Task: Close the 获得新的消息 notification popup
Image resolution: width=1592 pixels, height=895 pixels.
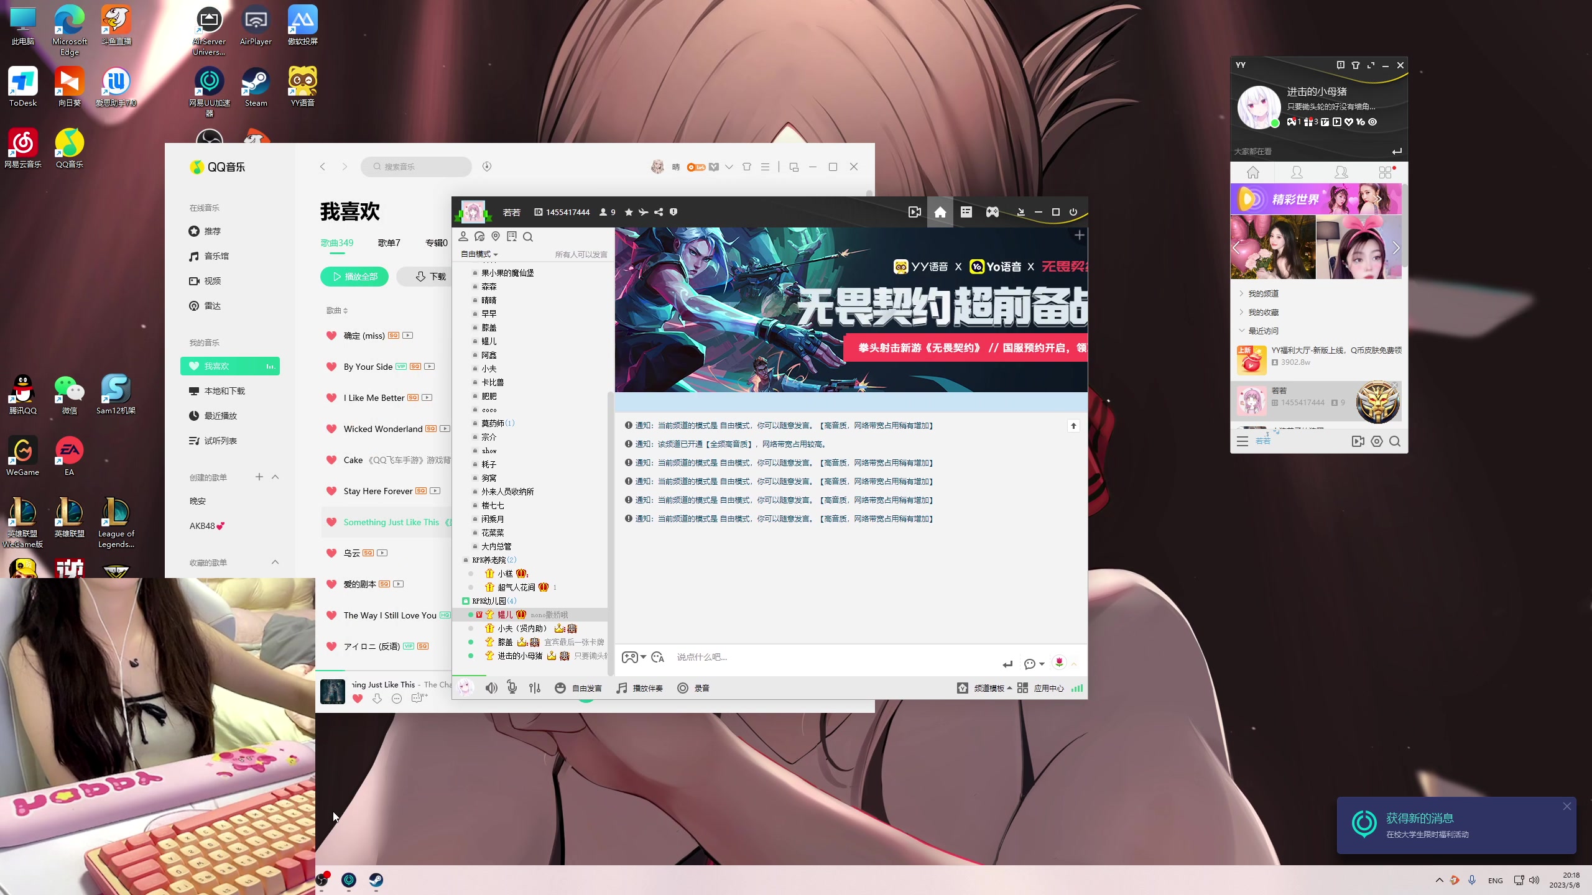Action: tap(1567, 806)
